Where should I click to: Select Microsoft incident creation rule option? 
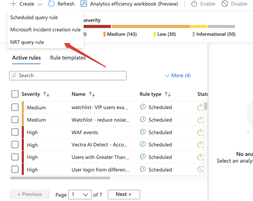(45, 30)
